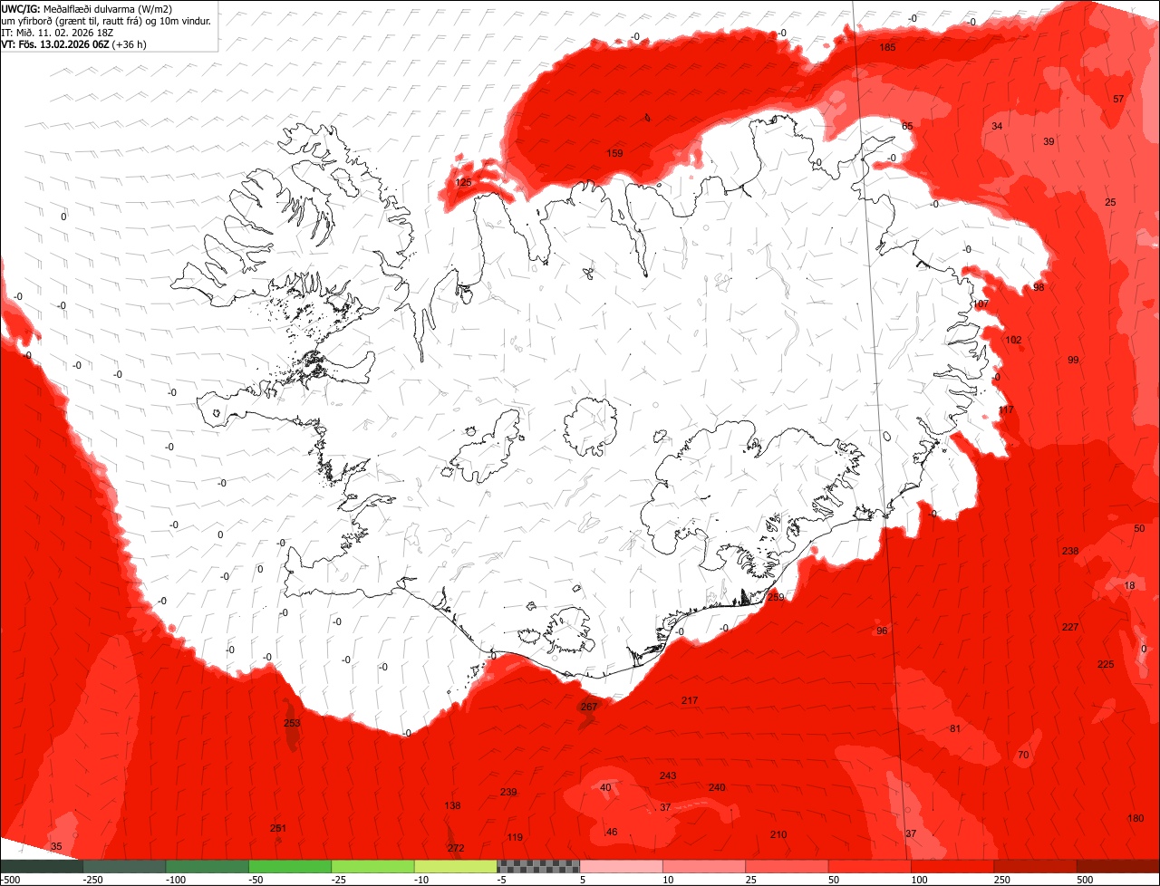Pick the darkest green legend swatch between -500 and -250
The width and height of the screenshot is (1160, 886).
tap(42, 866)
